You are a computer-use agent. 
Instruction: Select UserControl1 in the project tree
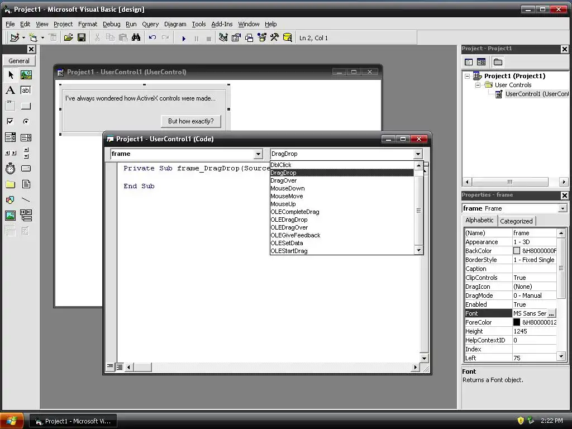point(536,94)
